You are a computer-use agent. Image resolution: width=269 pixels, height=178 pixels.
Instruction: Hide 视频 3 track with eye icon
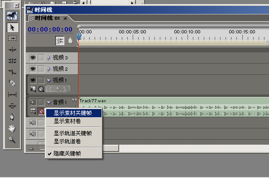pos(33,58)
